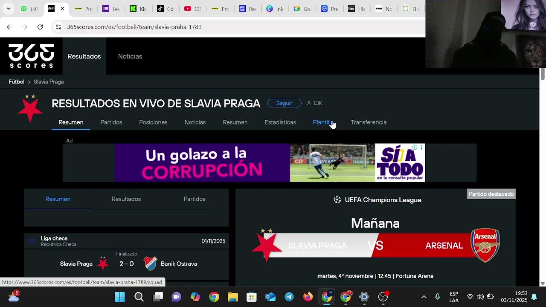
Task: Select the first Resumen team tab
Action: tap(71, 122)
